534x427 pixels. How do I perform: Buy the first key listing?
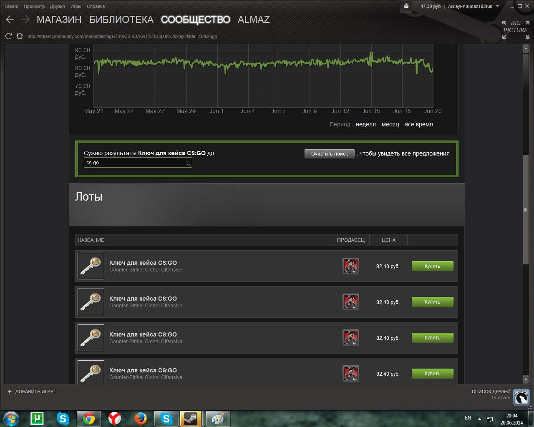tap(433, 266)
